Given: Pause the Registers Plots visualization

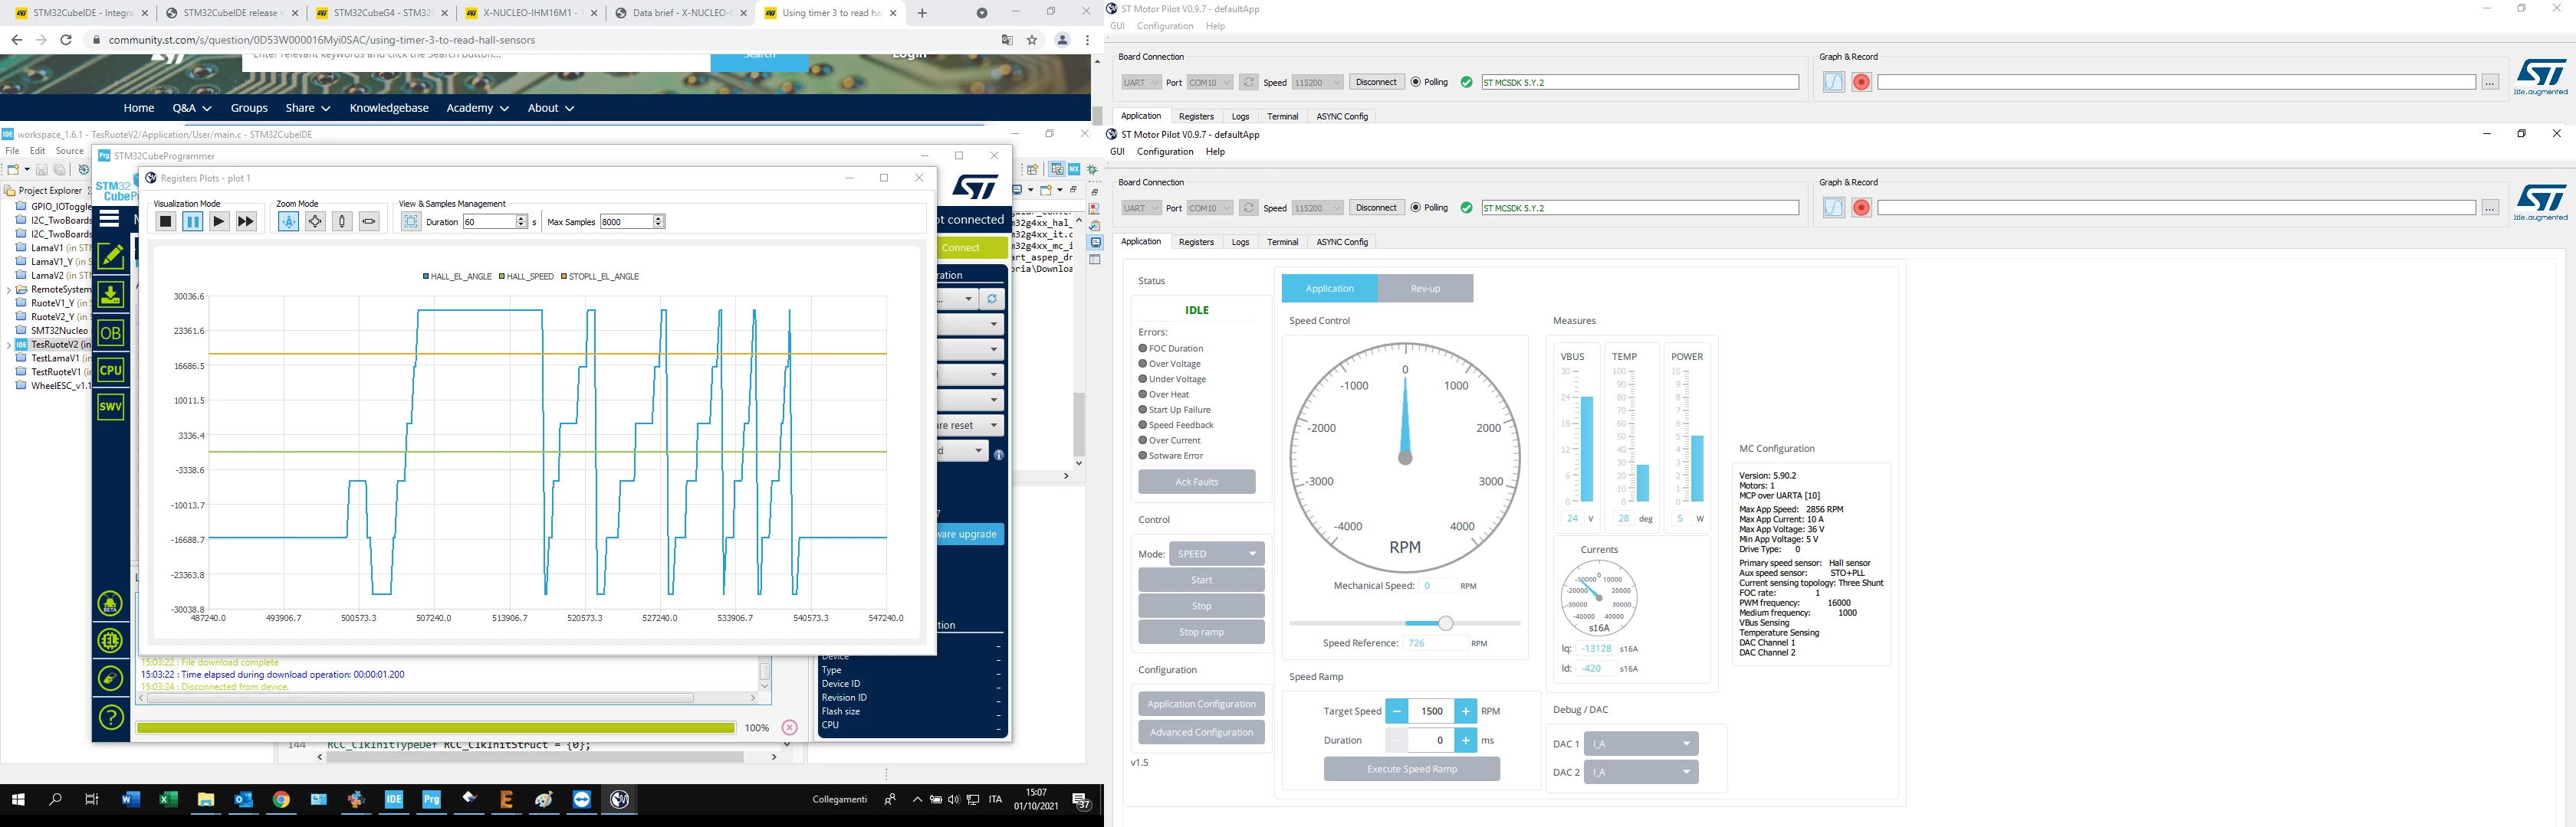Looking at the screenshot, I should [193, 222].
